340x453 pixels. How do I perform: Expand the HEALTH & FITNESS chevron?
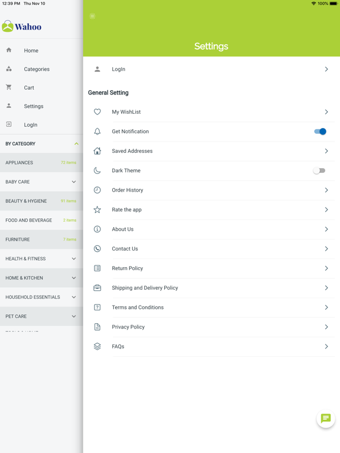(x=74, y=258)
